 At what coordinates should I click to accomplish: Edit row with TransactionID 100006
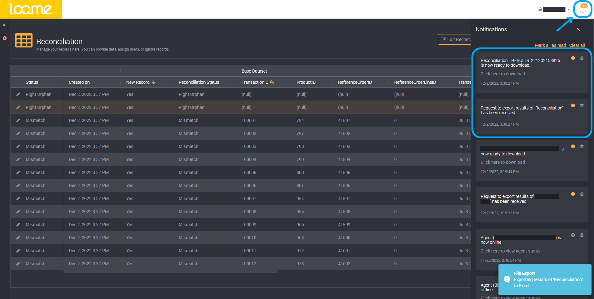(x=18, y=185)
